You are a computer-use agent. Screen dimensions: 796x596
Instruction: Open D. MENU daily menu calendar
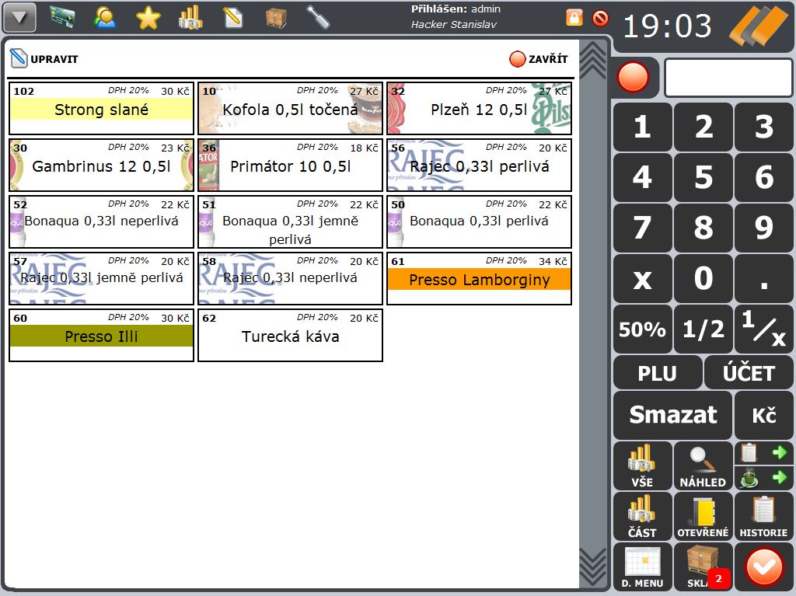pos(643,566)
